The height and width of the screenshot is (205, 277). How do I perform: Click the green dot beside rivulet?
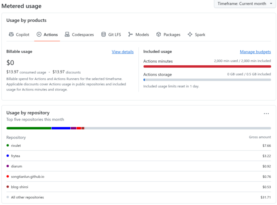click(8, 145)
